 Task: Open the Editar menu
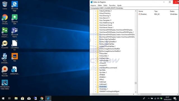click(x=100, y=5)
